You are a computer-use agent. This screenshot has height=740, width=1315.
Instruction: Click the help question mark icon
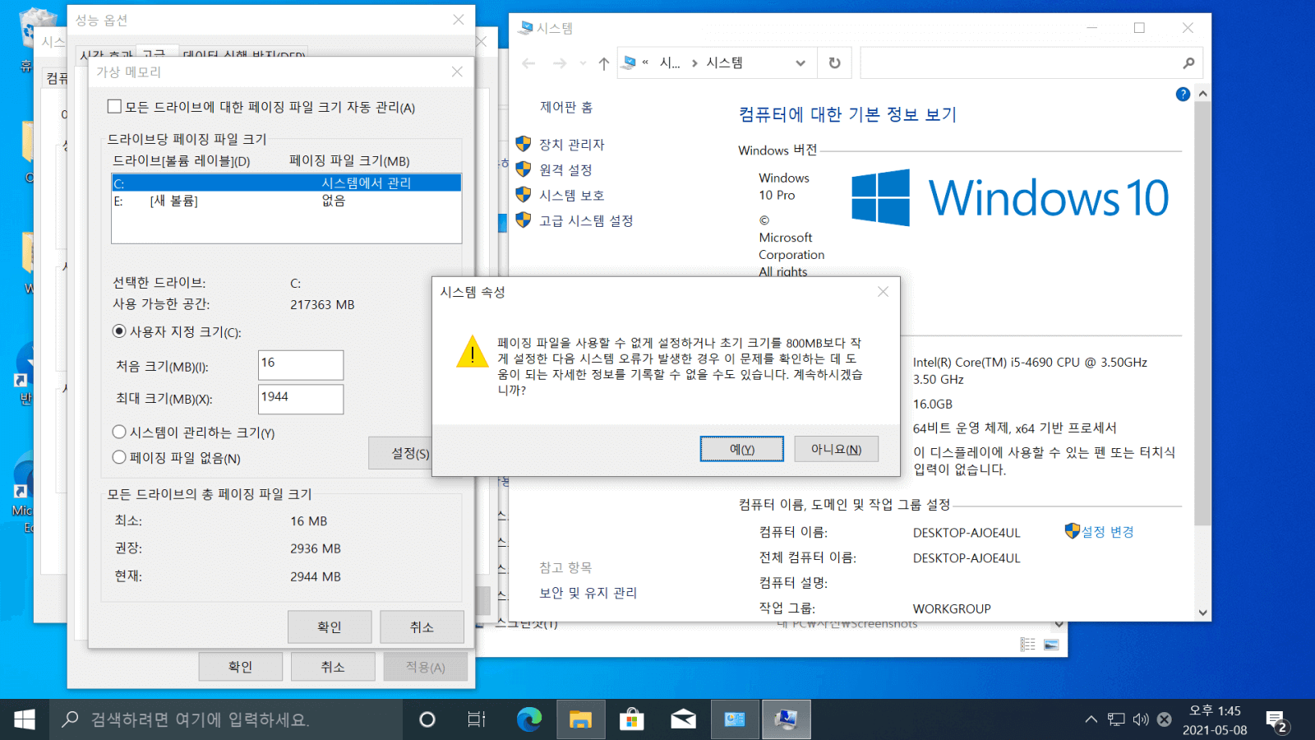[x=1183, y=95]
